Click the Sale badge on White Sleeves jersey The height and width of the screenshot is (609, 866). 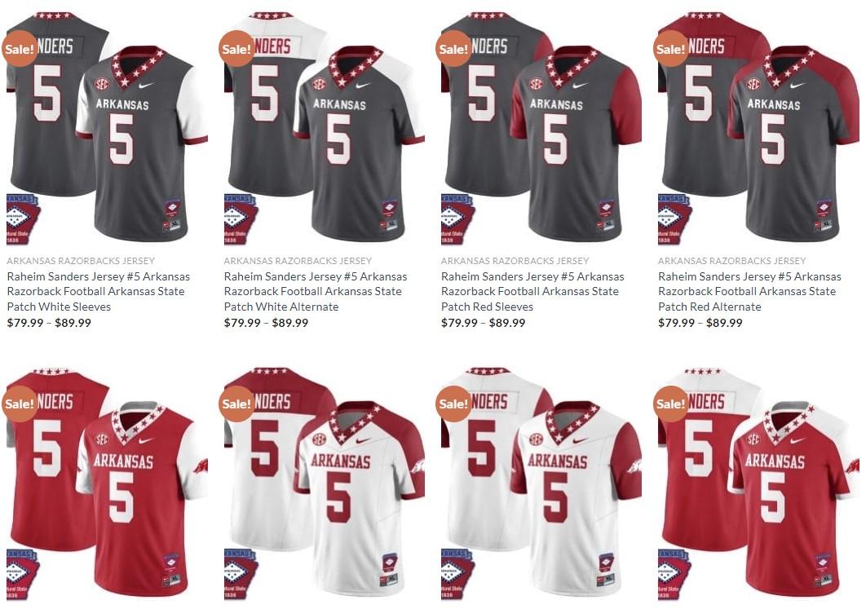pyautogui.click(x=20, y=49)
